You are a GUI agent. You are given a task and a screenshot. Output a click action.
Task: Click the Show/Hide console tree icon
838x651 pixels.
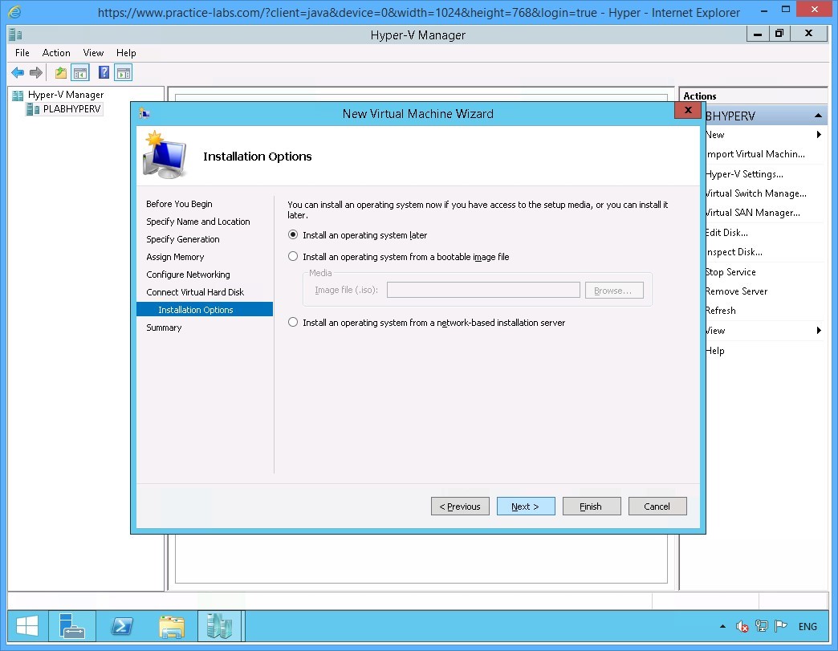tap(80, 72)
